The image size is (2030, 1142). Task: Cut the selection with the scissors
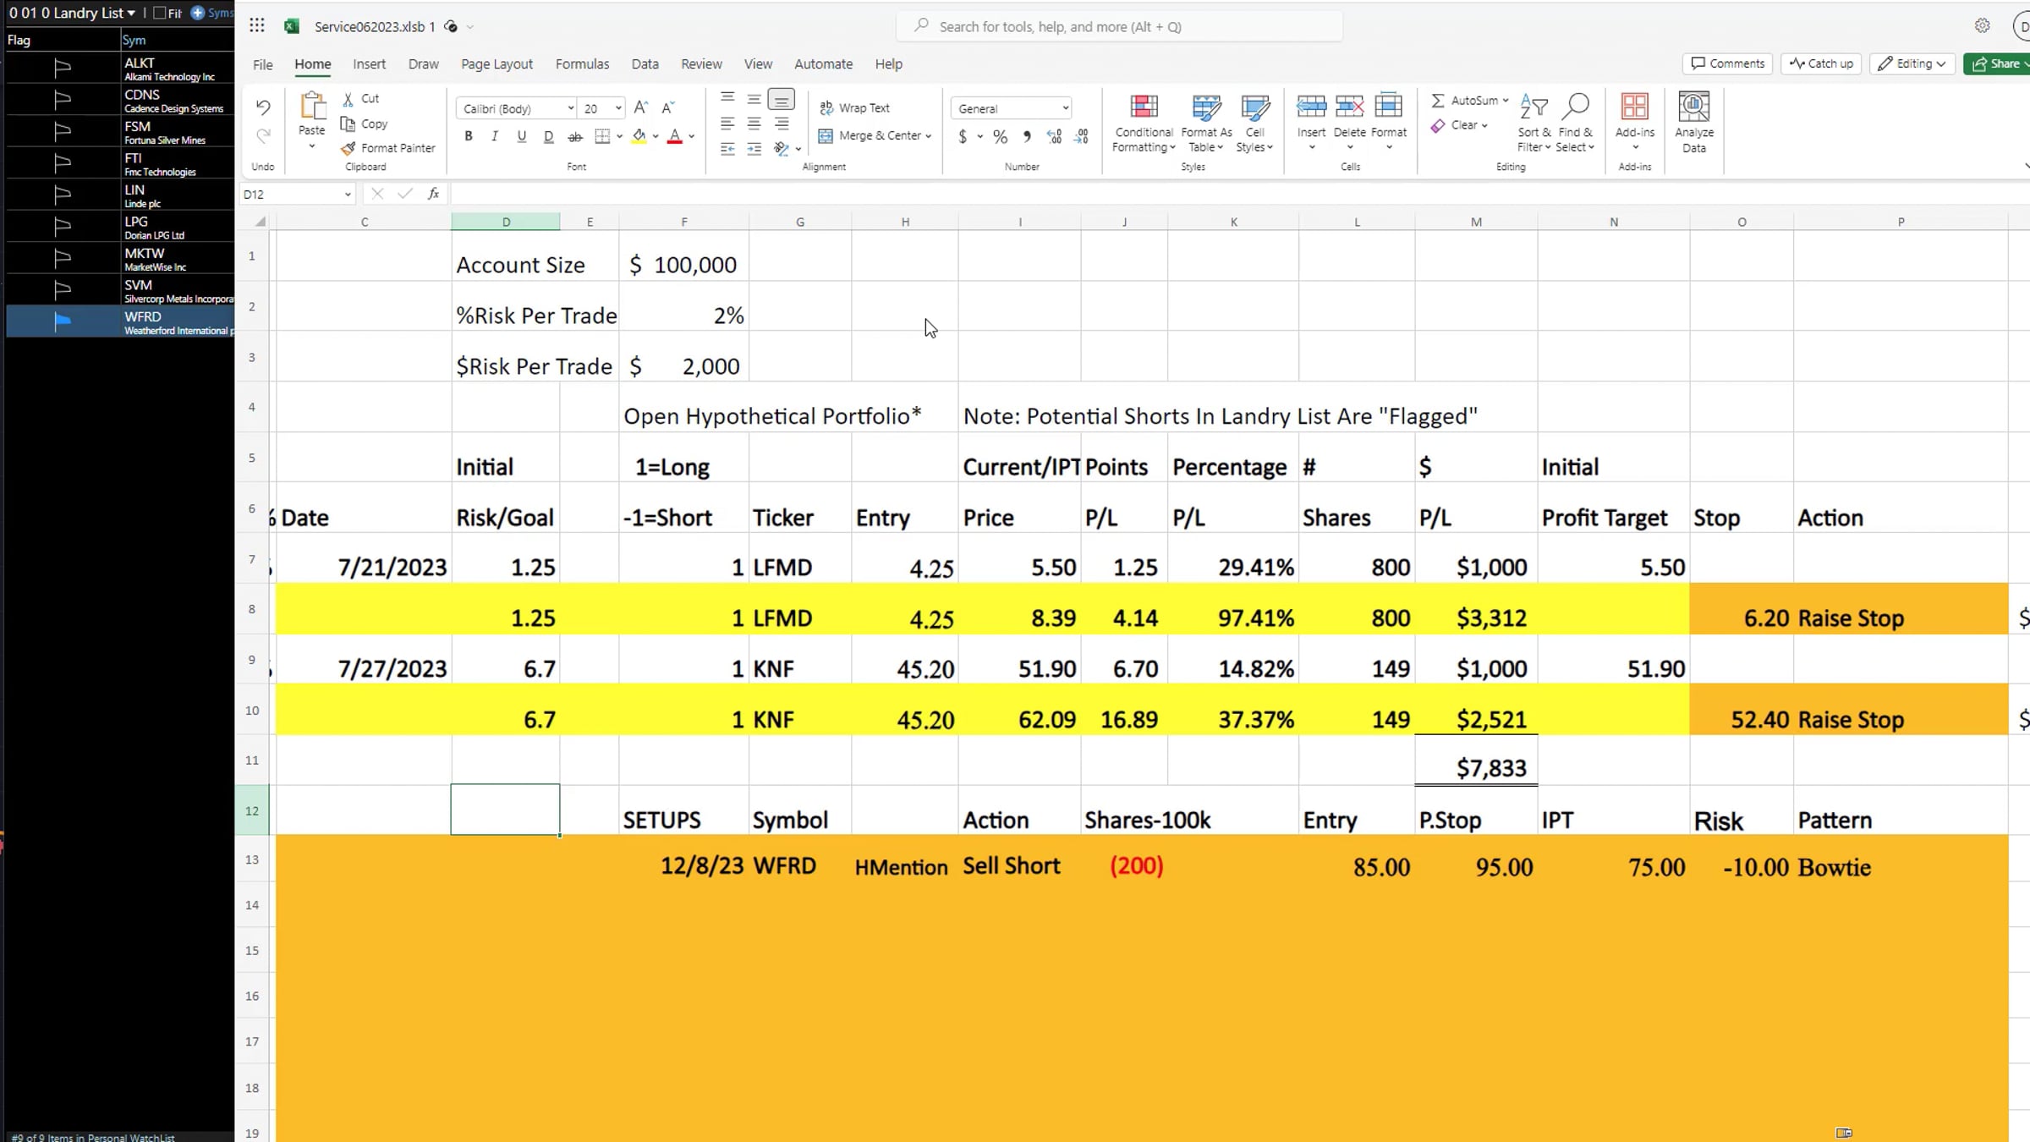pyautogui.click(x=361, y=98)
